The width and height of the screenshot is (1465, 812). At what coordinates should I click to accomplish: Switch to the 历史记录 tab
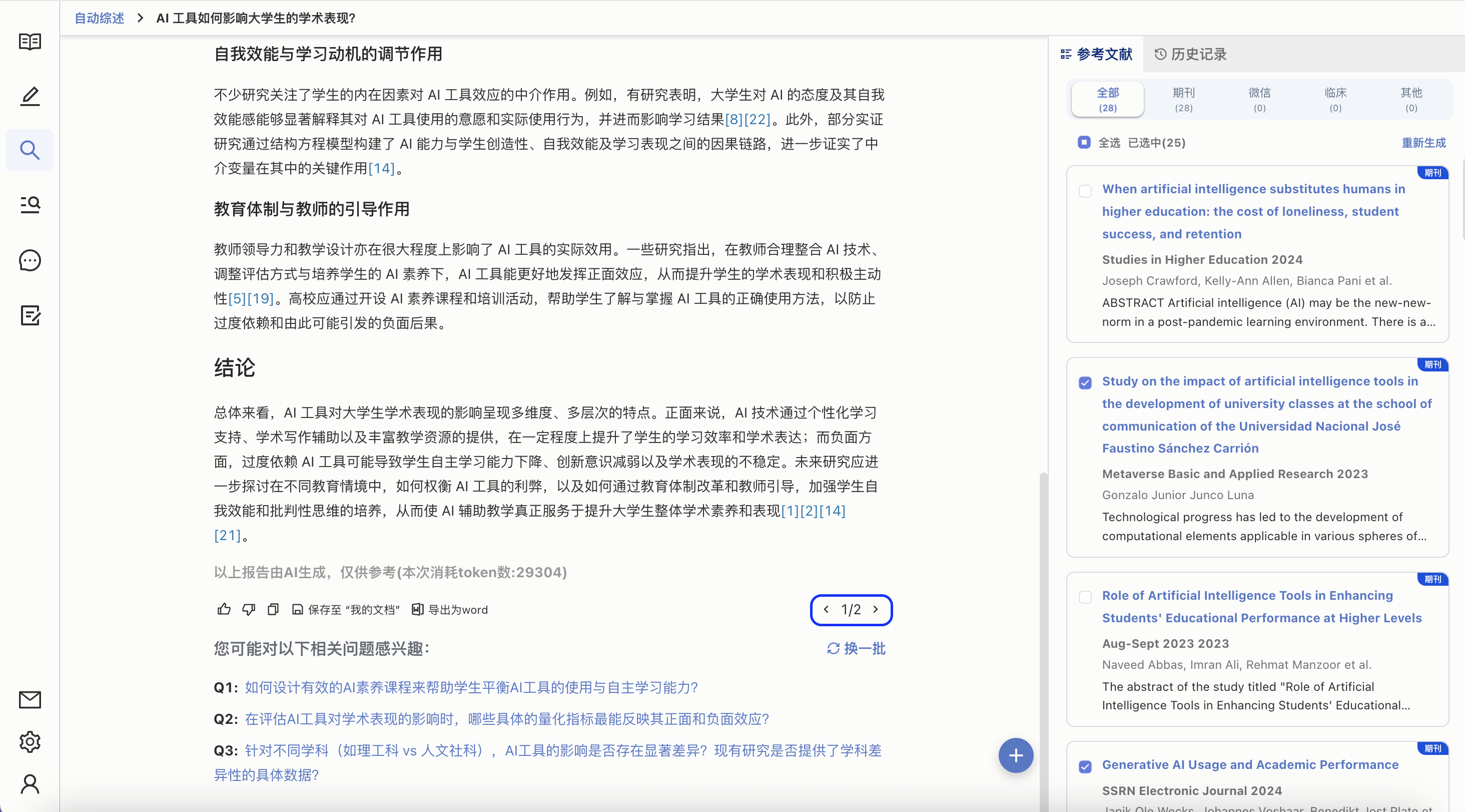tap(1190, 54)
